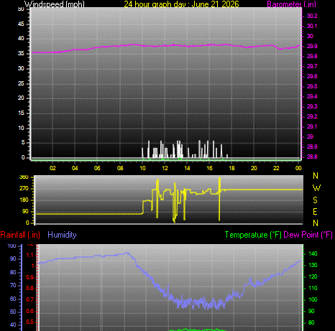Click the 1.1 value on rainfall axis
Viewport: 335px width, 331px height.
coord(30,256)
